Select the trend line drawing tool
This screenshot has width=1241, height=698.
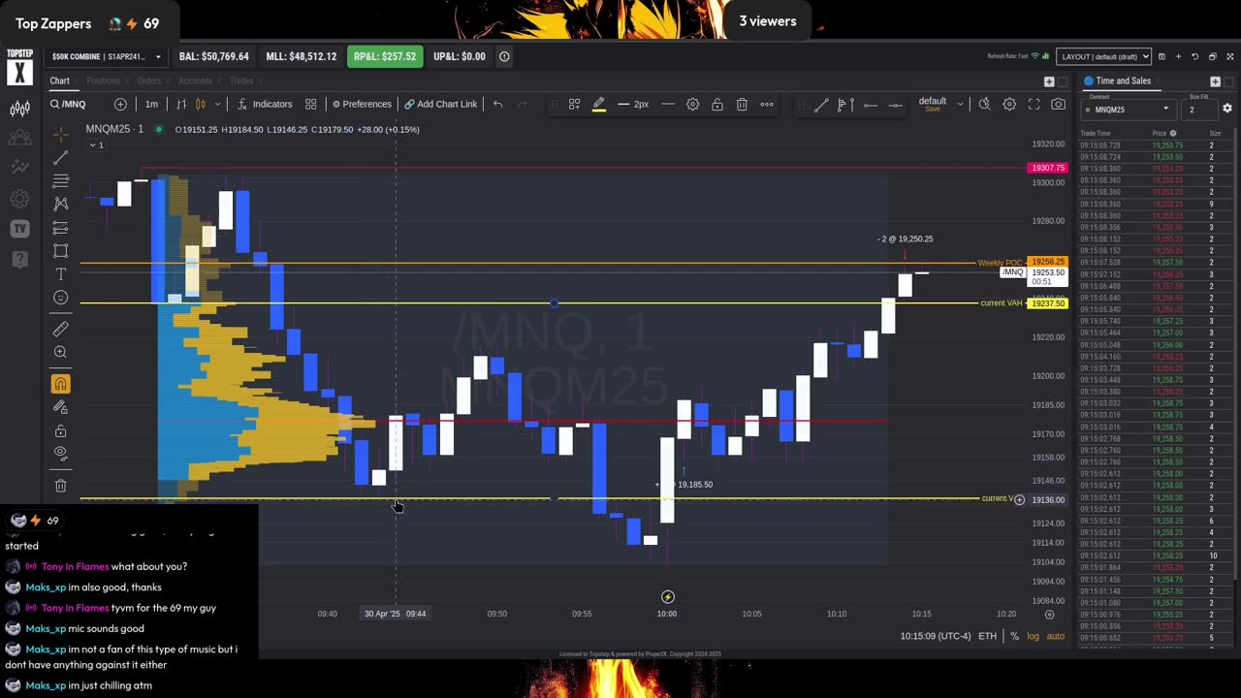[x=60, y=157]
